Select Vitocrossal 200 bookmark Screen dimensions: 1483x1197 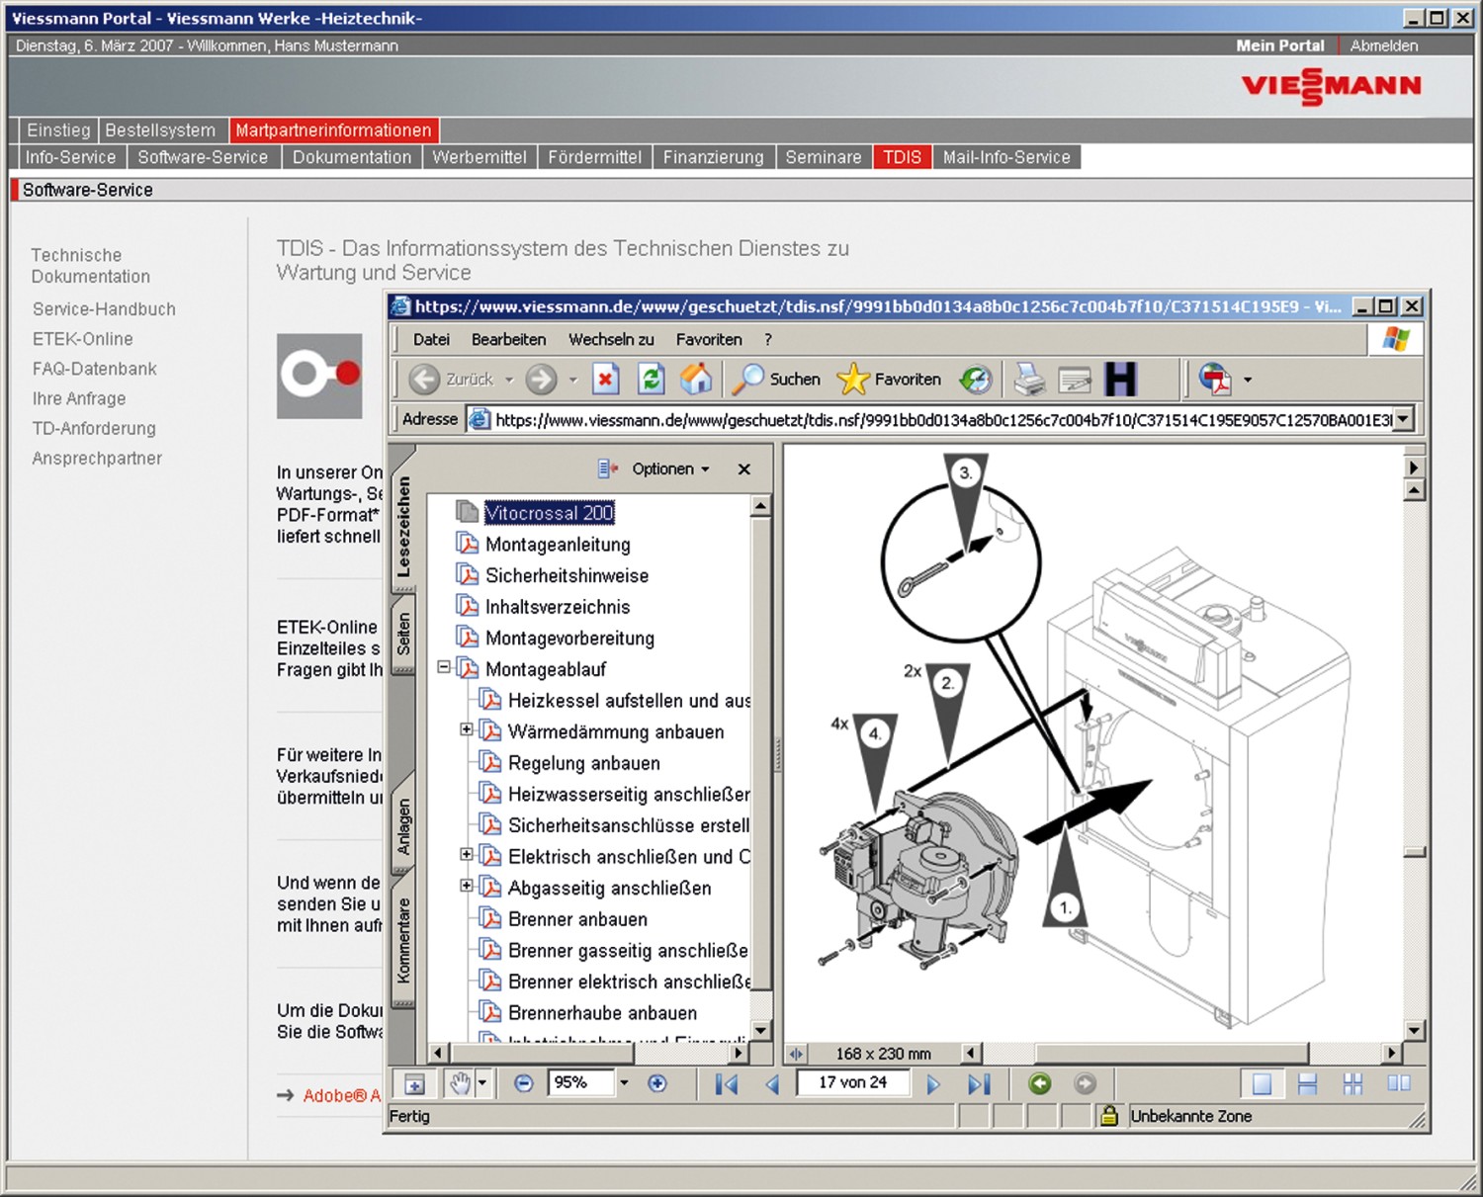tap(549, 512)
